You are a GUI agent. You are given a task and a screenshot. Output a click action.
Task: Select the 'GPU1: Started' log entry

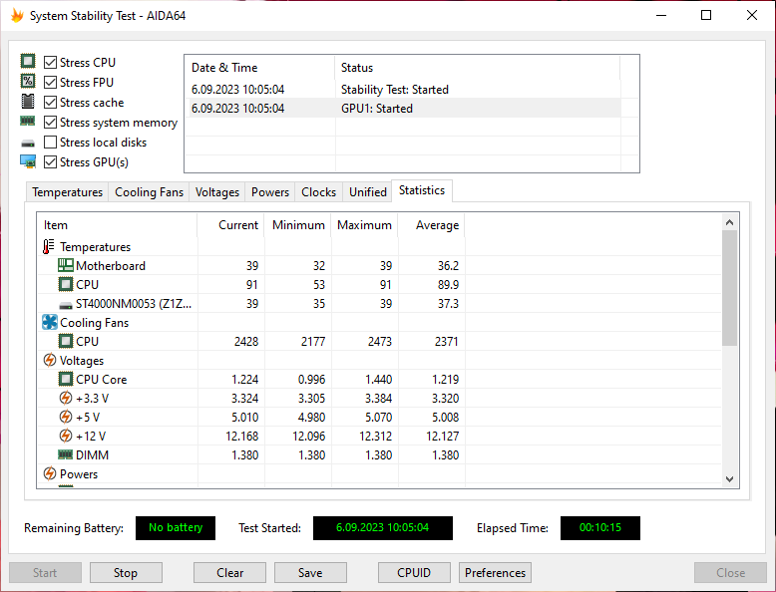(x=403, y=109)
